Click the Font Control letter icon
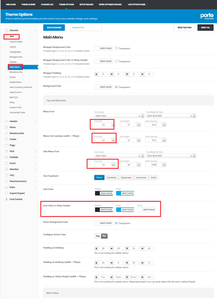This screenshot has height=299, width=217. [6, 199]
